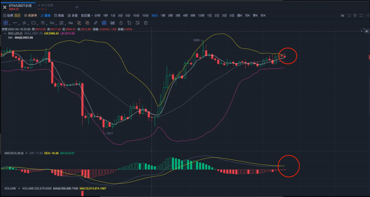Click the 2877 low price marker
This screenshot has width=370, height=197.
coord(109,134)
